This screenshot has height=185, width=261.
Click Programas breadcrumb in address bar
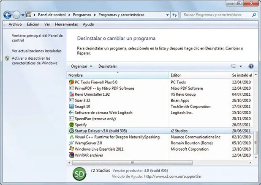pyautogui.click(x=82, y=15)
